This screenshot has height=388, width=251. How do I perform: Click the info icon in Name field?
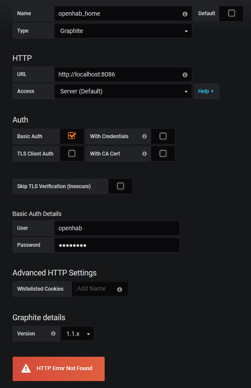[185, 14]
